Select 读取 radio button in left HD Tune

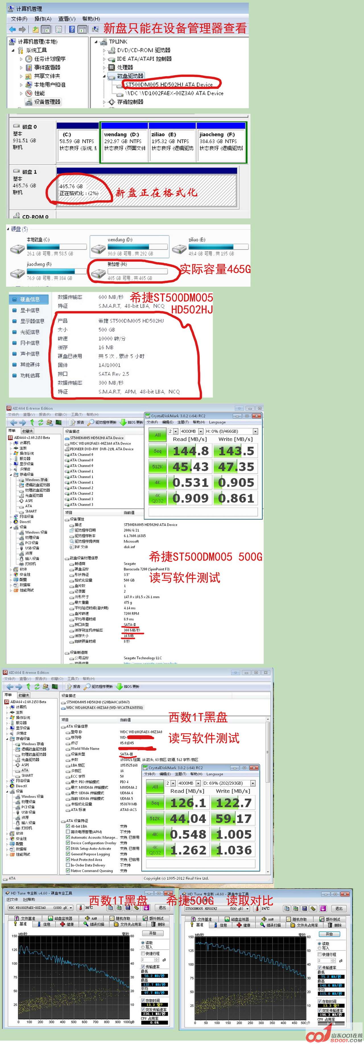pos(143,943)
